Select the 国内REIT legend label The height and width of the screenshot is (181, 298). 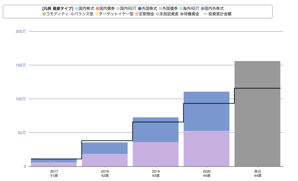[x=128, y=9]
